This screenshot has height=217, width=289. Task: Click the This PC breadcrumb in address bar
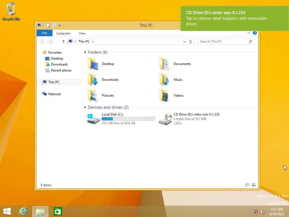(84, 42)
